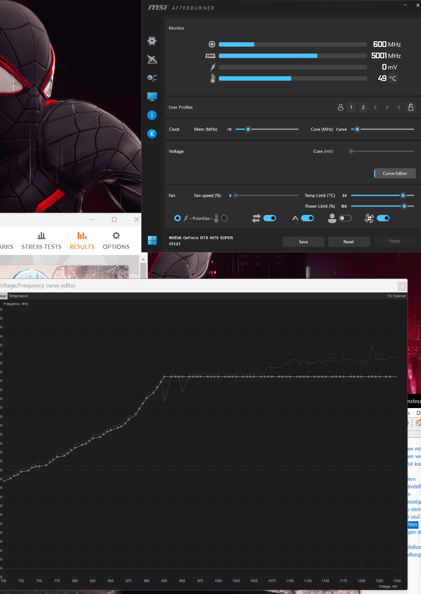Click the user profile person icon
This screenshot has height=594, width=421.
341,107
